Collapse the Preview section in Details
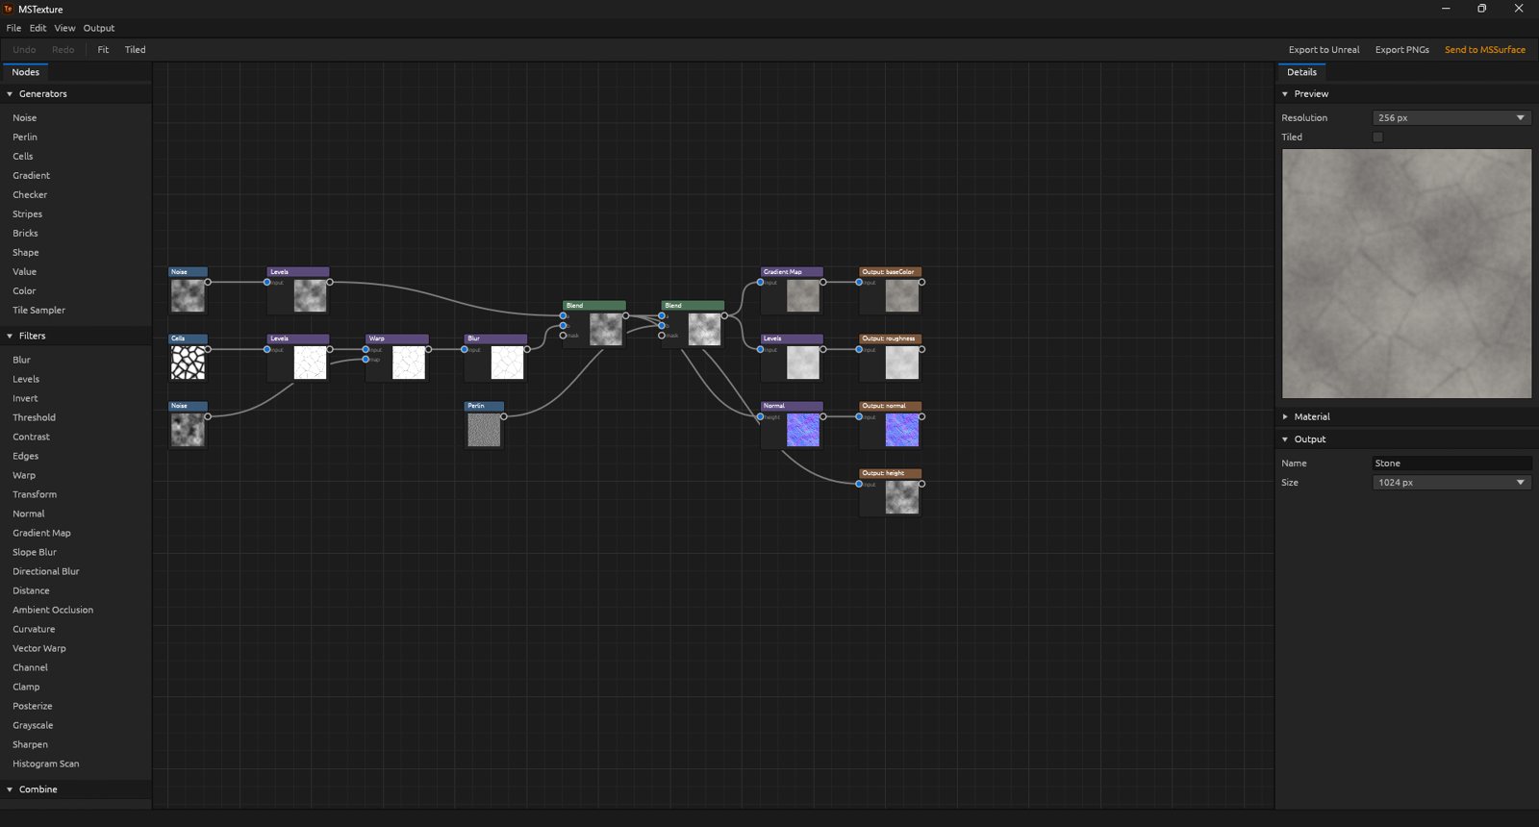Image resolution: width=1539 pixels, height=827 pixels. pos(1285,94)
